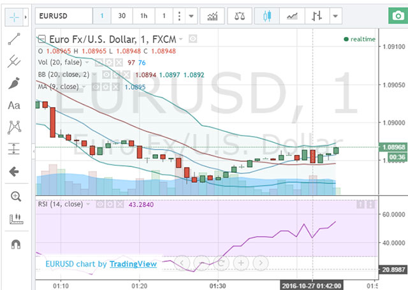The image size is (408, 290).
Task: Select the pitchfork drawing tool
Action: click(14, 61)
